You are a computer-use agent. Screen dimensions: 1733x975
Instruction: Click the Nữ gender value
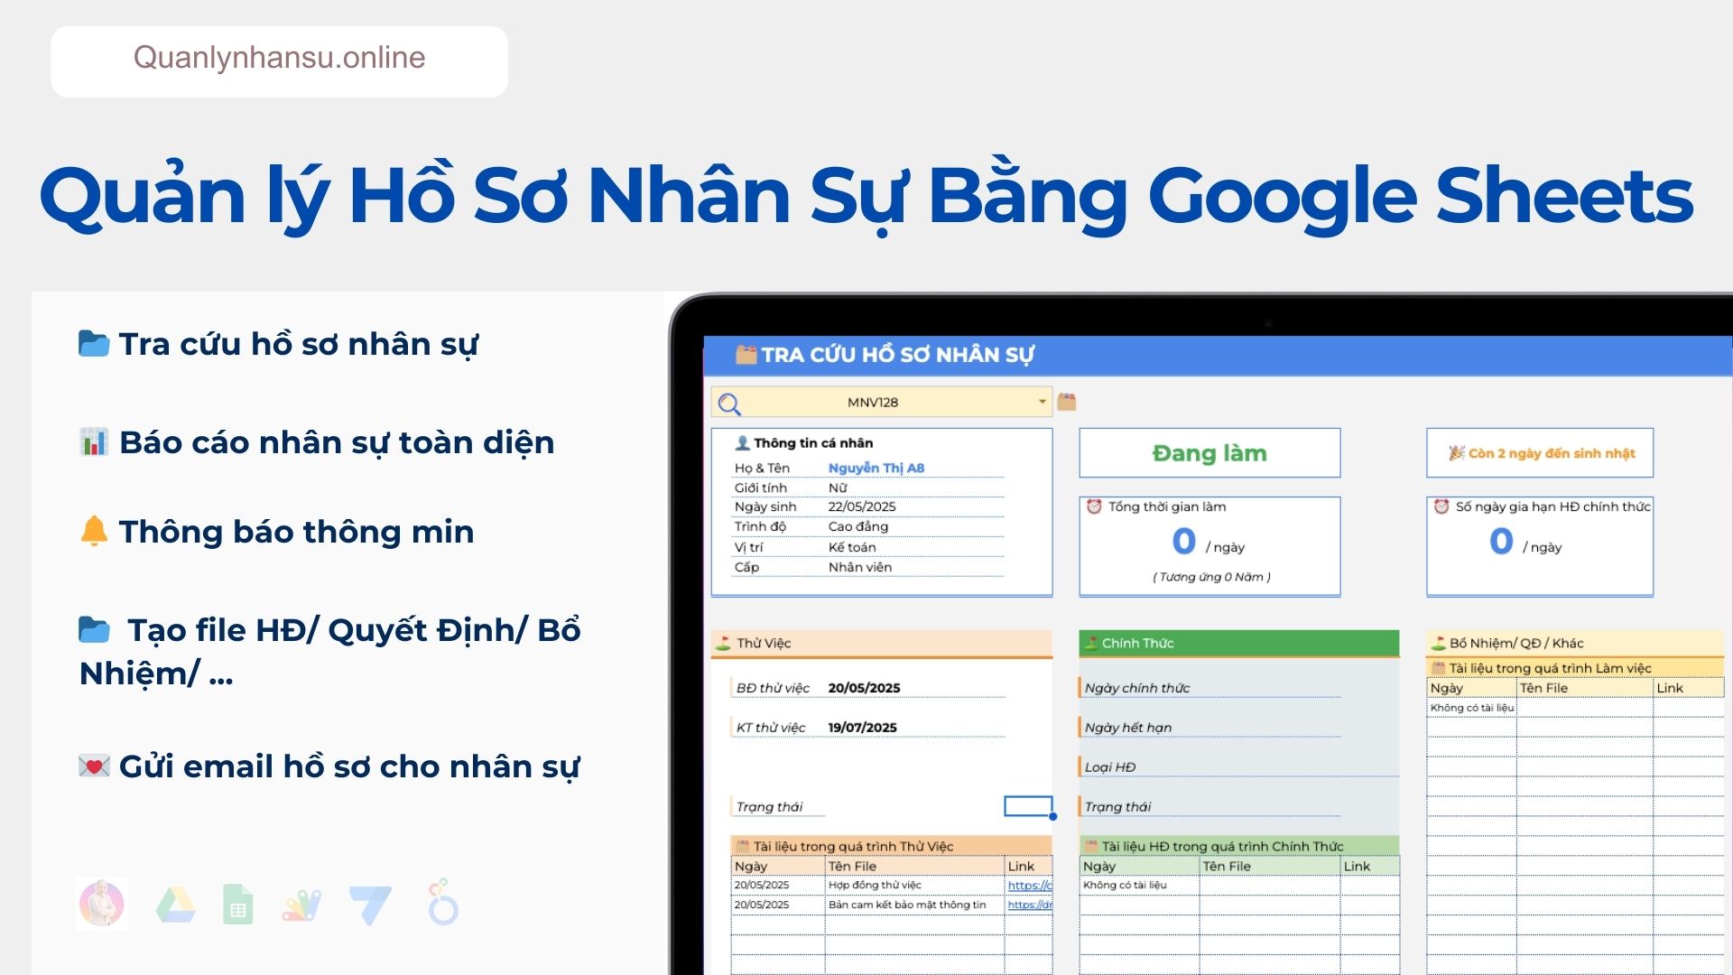(838, 487)
